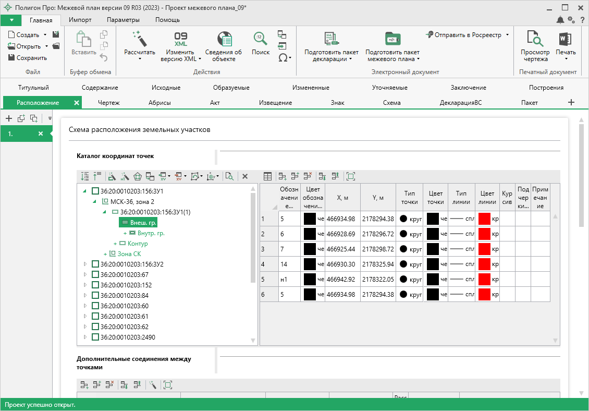Select the Контур tree item
Viewport: 589px width, 411px height.
138,244
